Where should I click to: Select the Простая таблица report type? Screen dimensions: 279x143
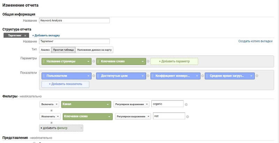click(x=63, y=50)
